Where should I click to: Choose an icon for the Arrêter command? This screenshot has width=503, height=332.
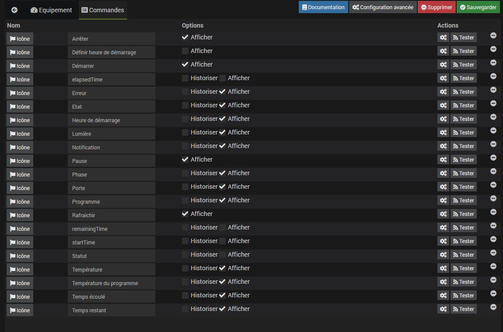point(20,39)
